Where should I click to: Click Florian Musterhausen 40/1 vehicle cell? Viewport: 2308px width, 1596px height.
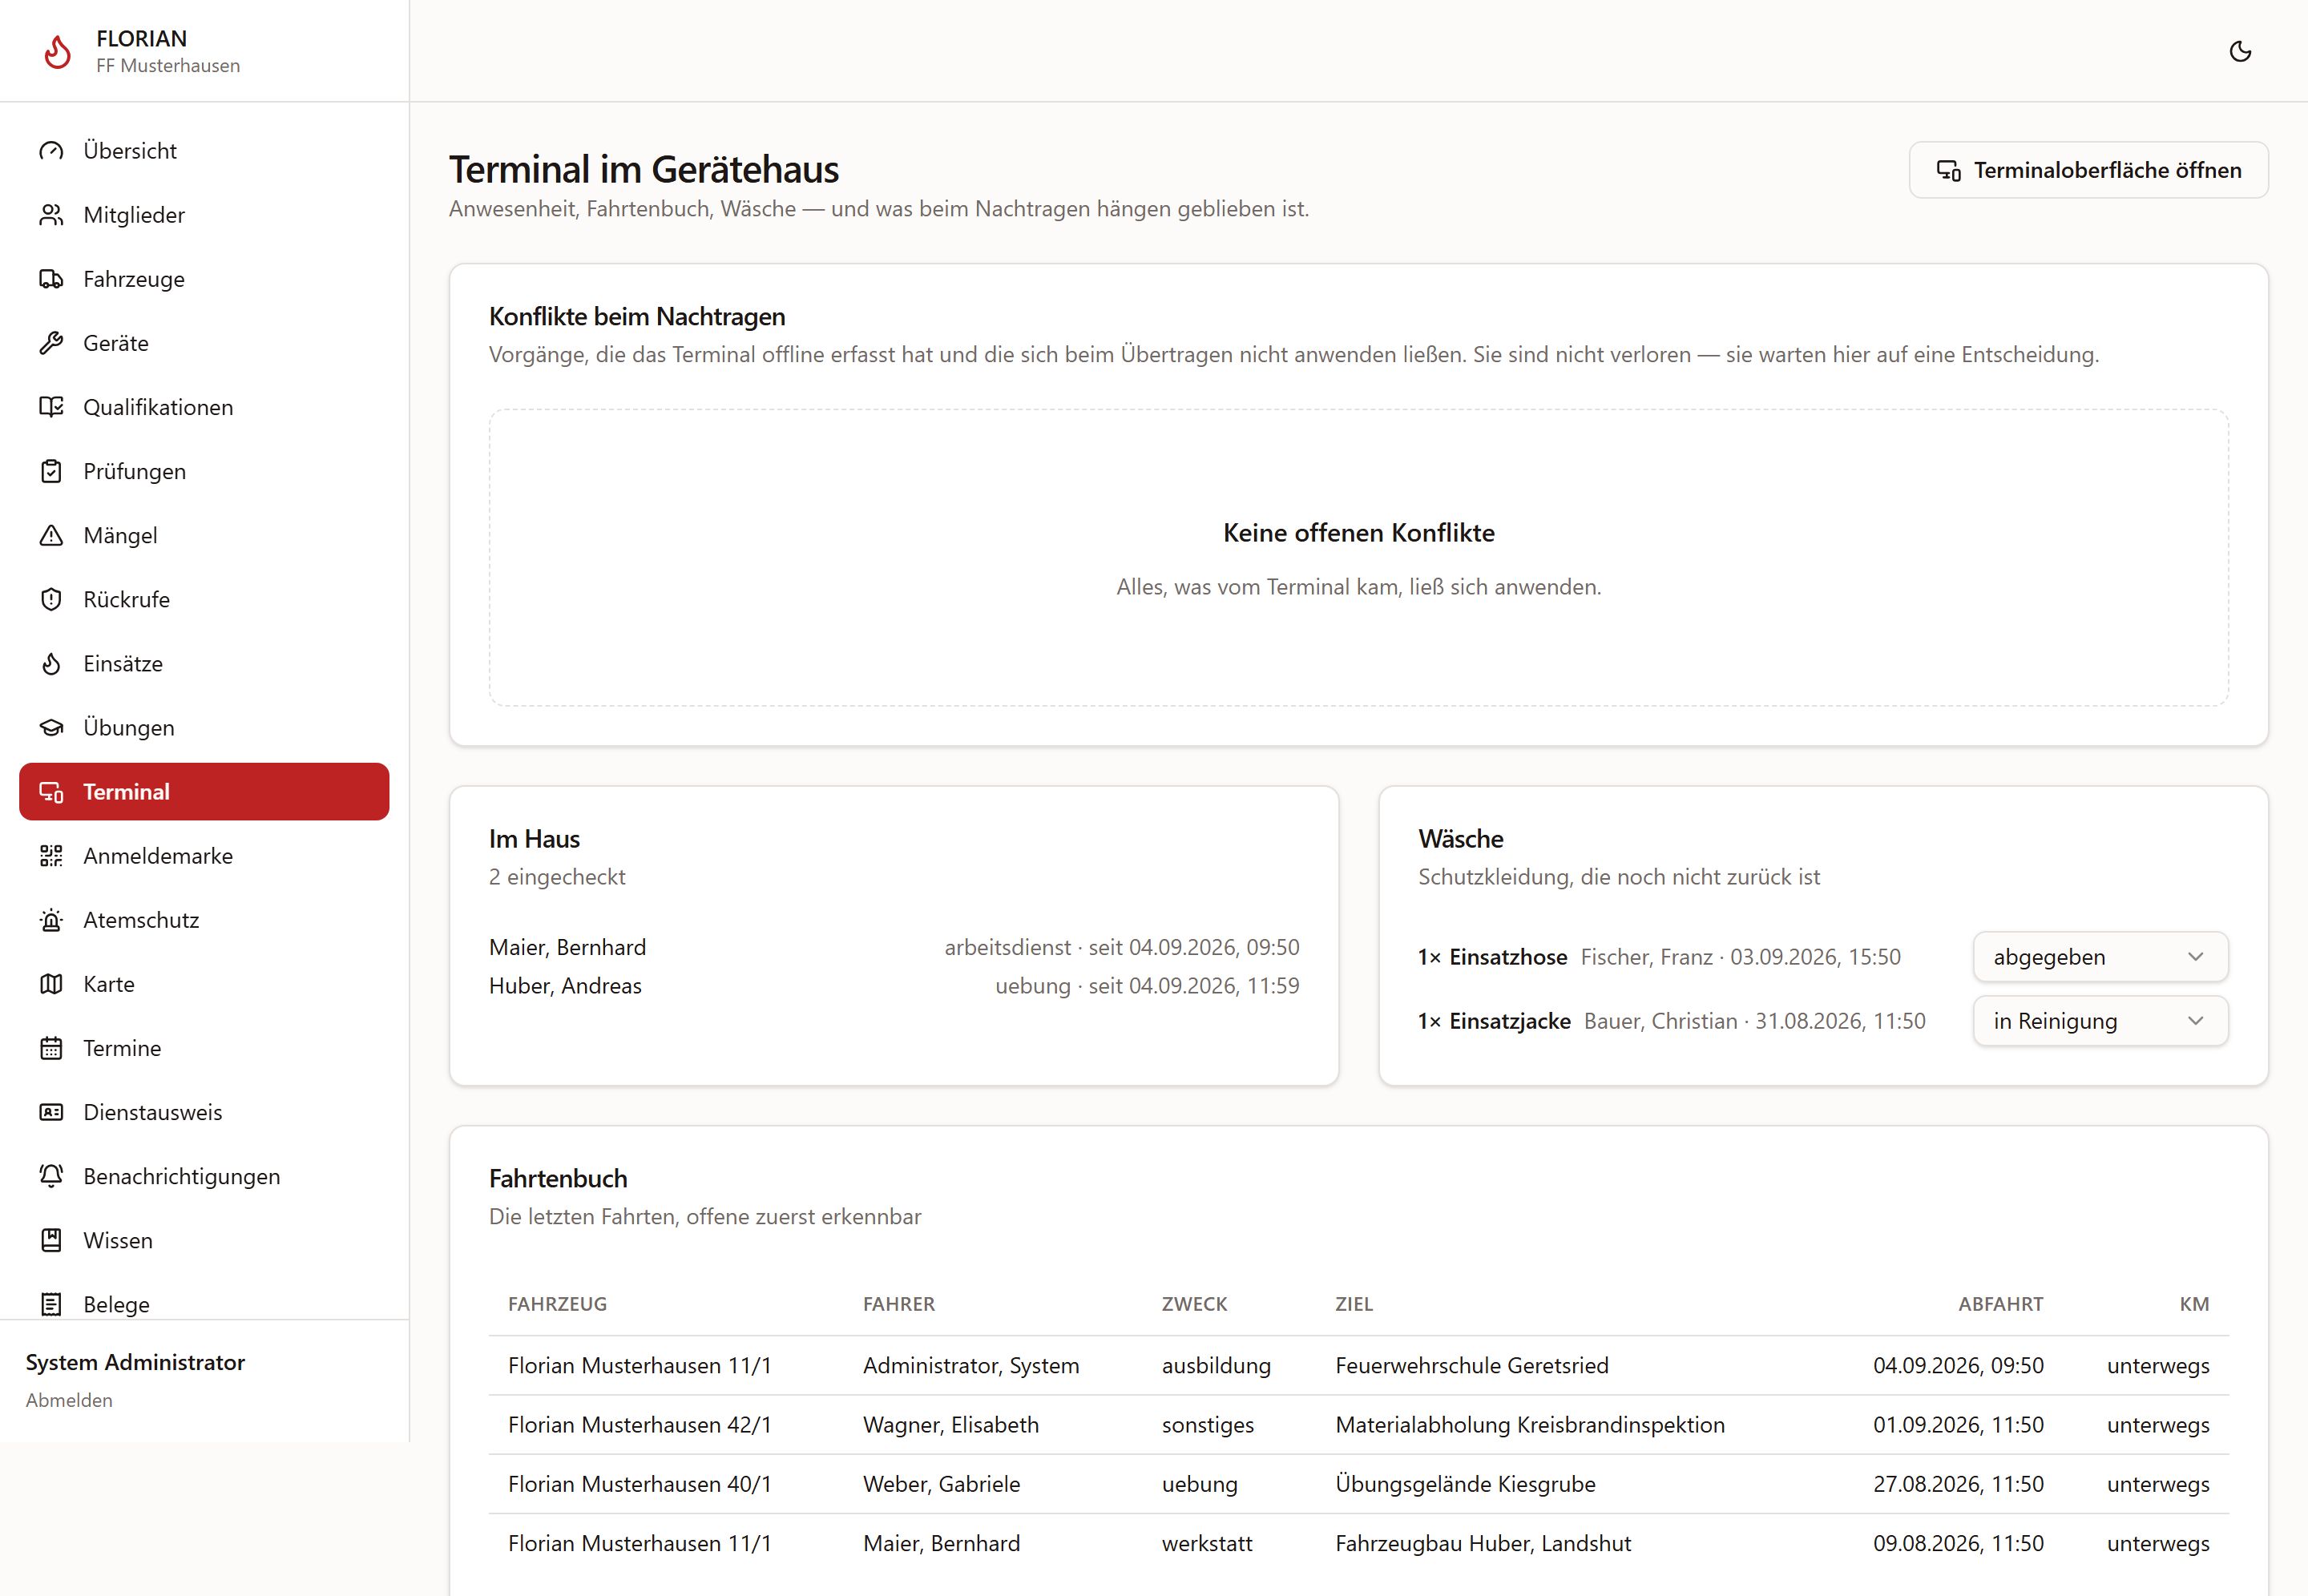tap(639, 1483)
